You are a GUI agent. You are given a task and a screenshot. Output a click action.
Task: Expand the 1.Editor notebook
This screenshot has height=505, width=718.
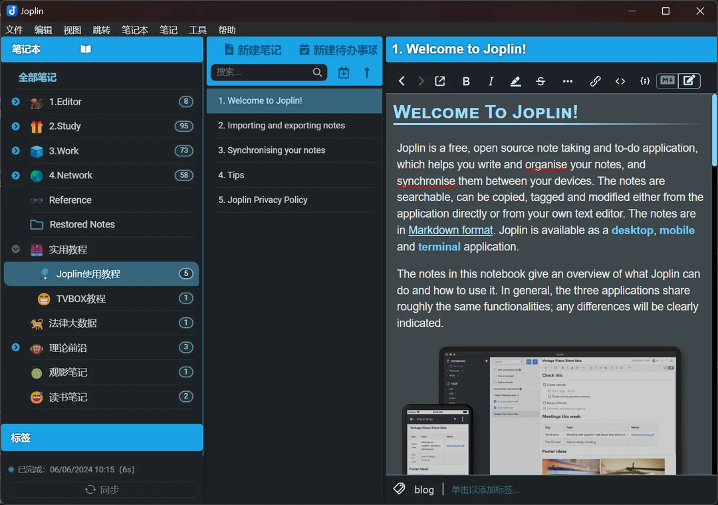coord(16,102)
